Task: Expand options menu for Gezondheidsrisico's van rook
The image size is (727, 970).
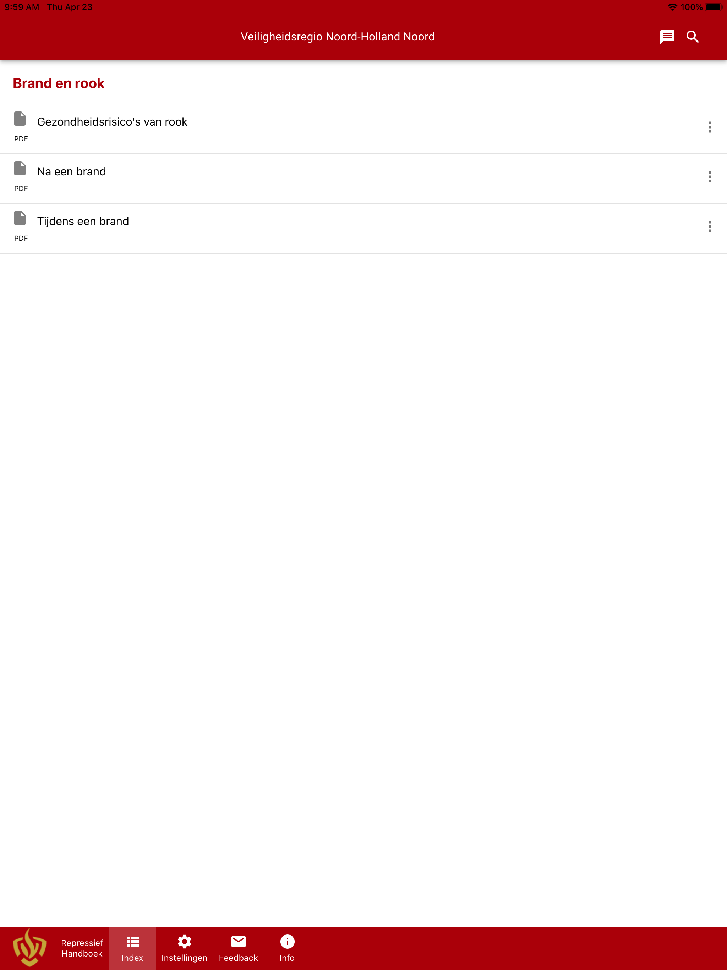Action: (710, 127)
